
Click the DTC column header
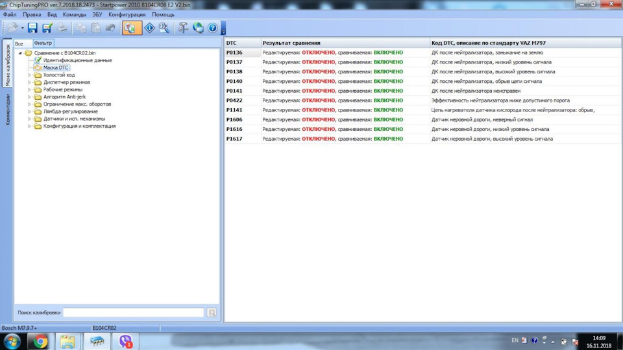243,43
